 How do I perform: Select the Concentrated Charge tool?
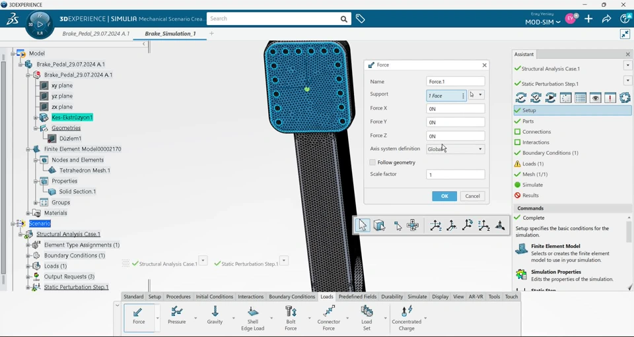pyautogui.click(x=406, y=318)
